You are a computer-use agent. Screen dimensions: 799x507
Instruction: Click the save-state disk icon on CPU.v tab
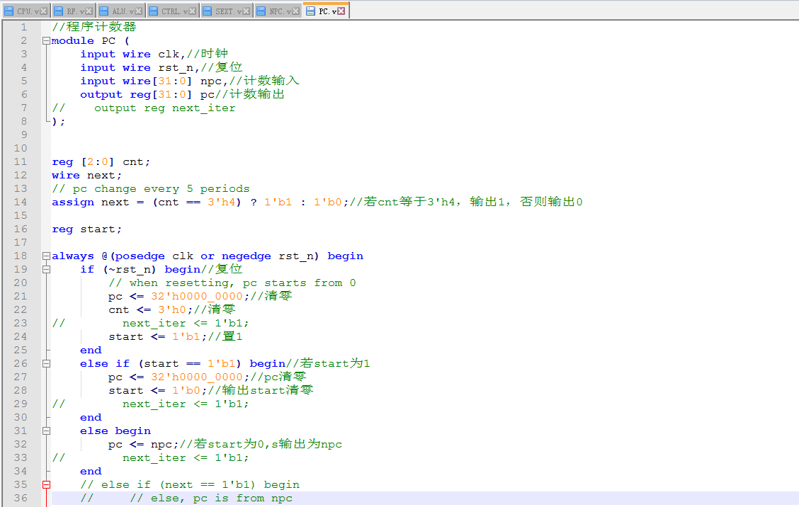(x=9, y=11)
